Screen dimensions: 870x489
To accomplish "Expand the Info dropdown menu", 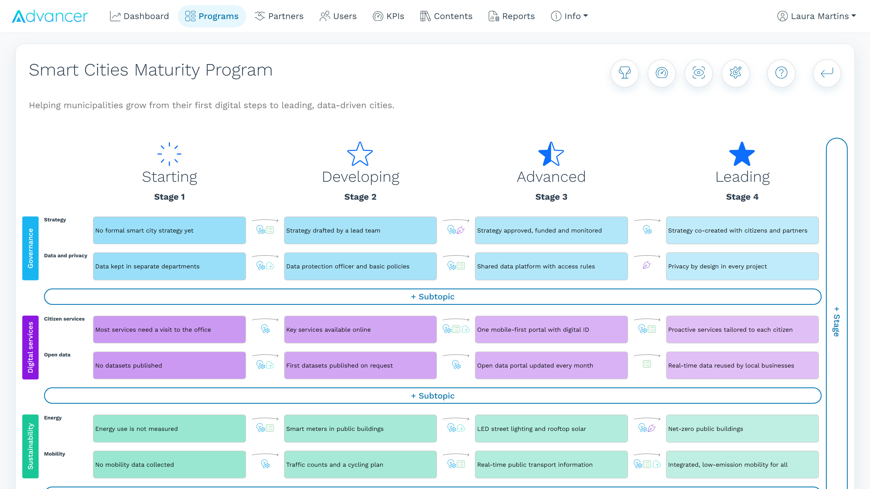I will coord(569,16).
